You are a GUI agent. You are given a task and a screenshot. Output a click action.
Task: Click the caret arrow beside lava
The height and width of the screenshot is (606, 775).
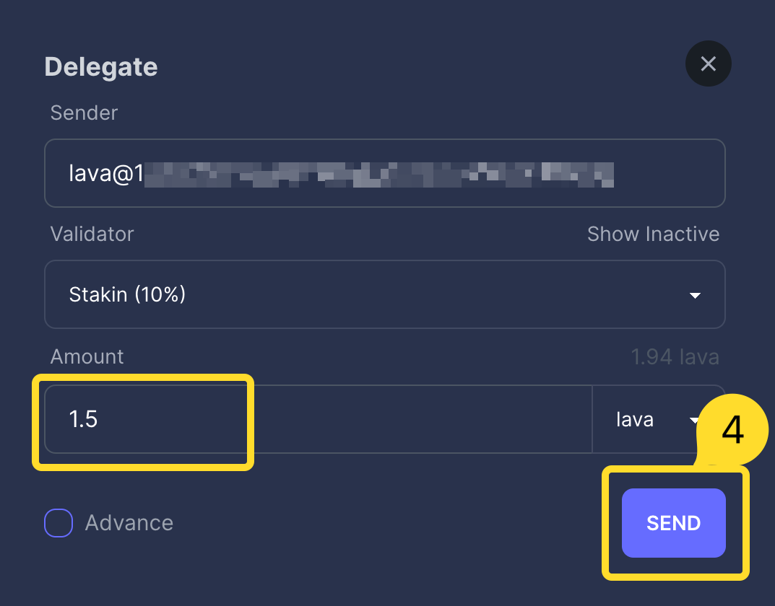coord(694,420)
